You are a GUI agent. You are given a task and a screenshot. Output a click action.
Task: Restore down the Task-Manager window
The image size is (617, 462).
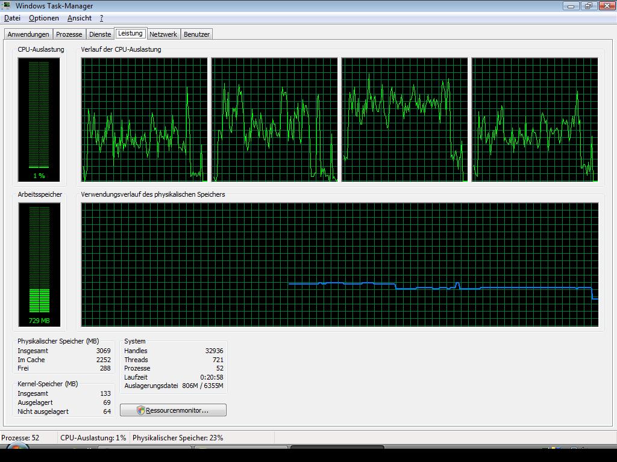[589, 6]
